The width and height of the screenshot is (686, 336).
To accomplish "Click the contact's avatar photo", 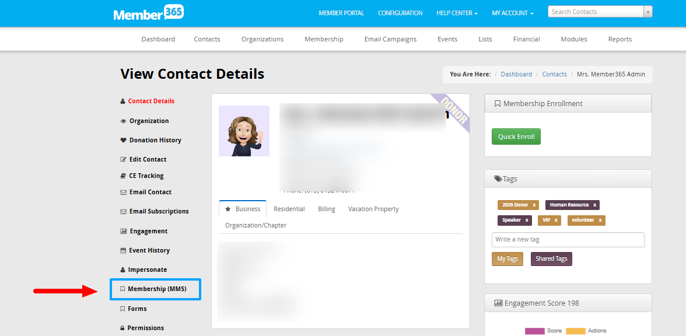I will coord(244,131).
